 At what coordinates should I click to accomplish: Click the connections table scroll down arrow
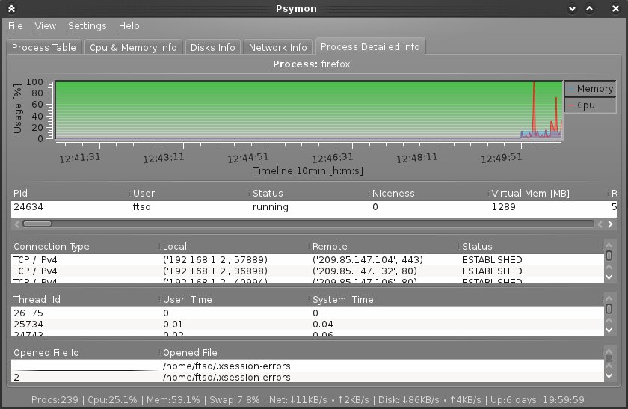point(609,277)
